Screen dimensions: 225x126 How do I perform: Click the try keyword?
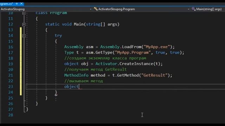pos(58,36)
